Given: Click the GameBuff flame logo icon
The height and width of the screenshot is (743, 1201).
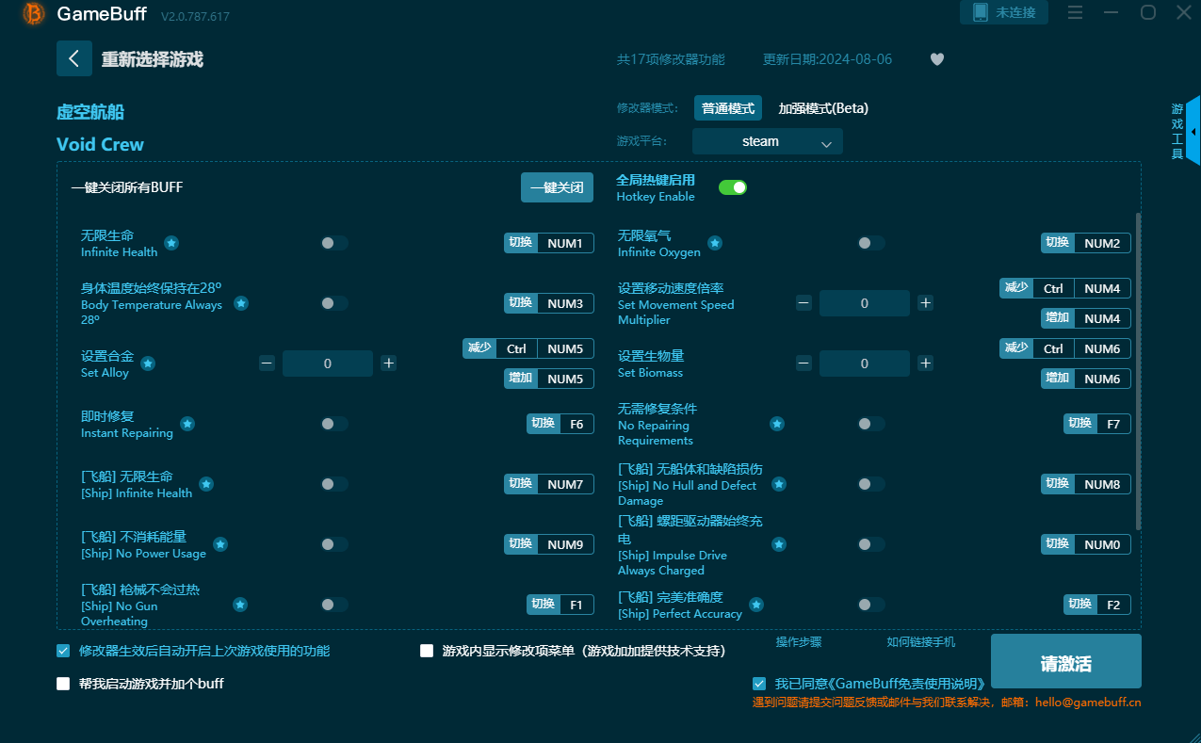Looking at the screenshot, I should (x=34, y=13).
